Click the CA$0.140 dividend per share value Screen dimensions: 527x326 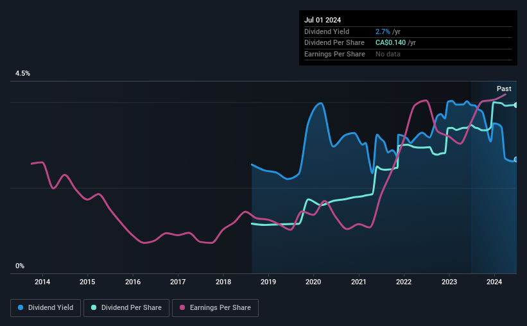[x=390, y=43]
